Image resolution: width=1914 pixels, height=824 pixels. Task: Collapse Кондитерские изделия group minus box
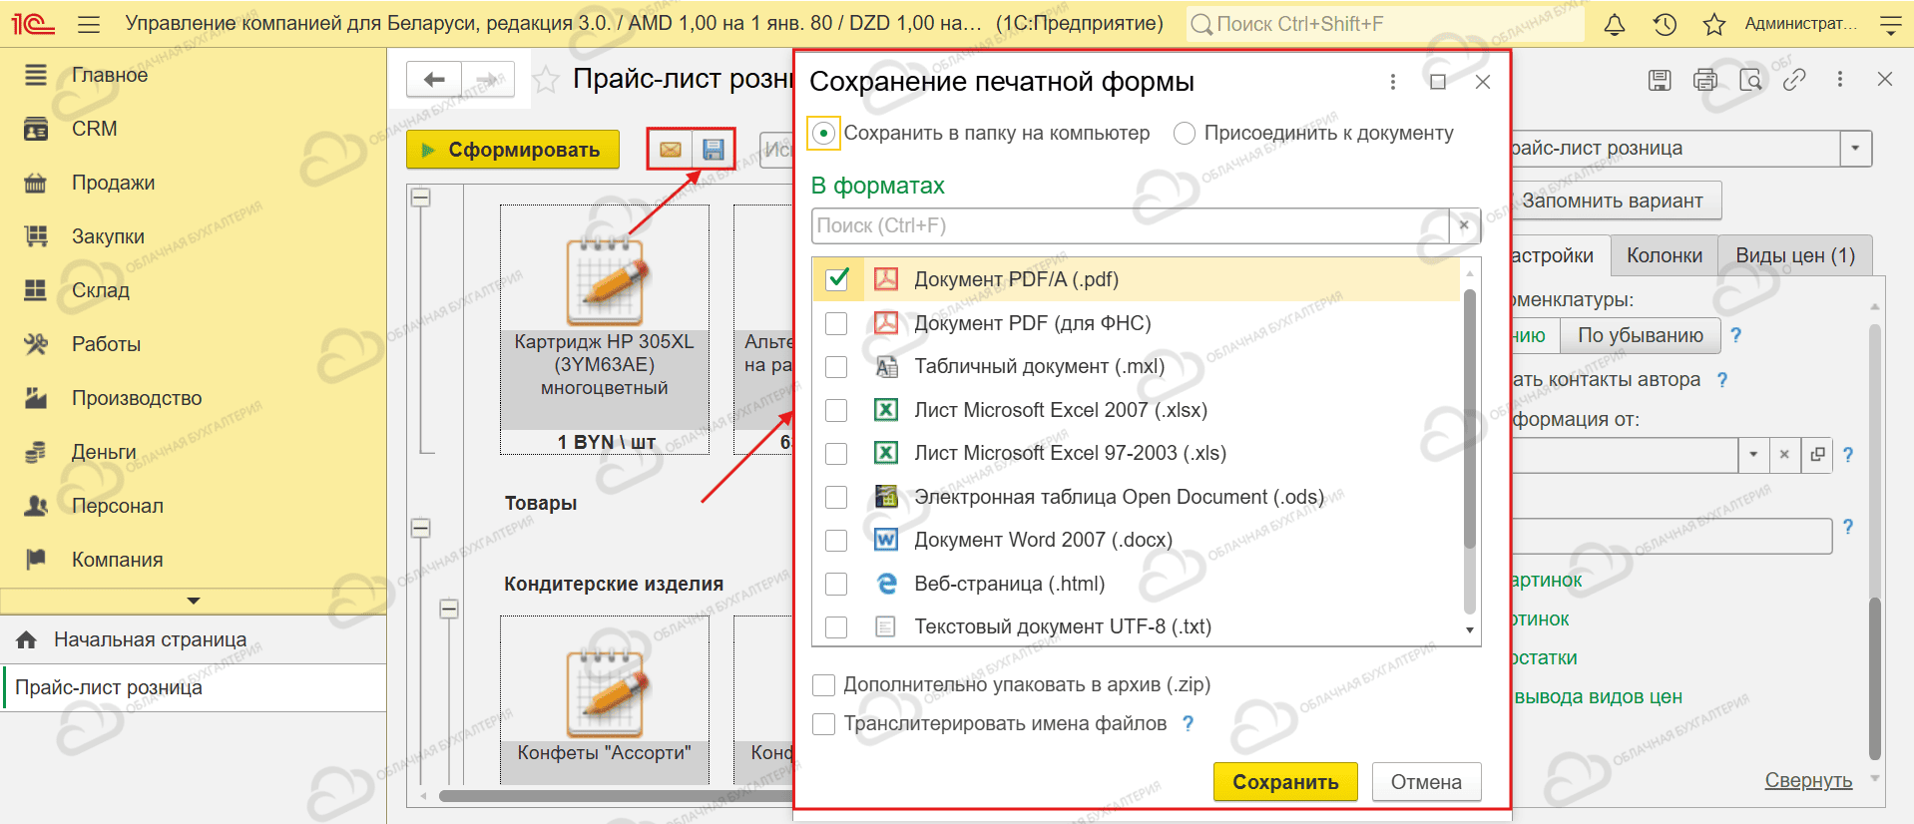(x=450, y=609)
